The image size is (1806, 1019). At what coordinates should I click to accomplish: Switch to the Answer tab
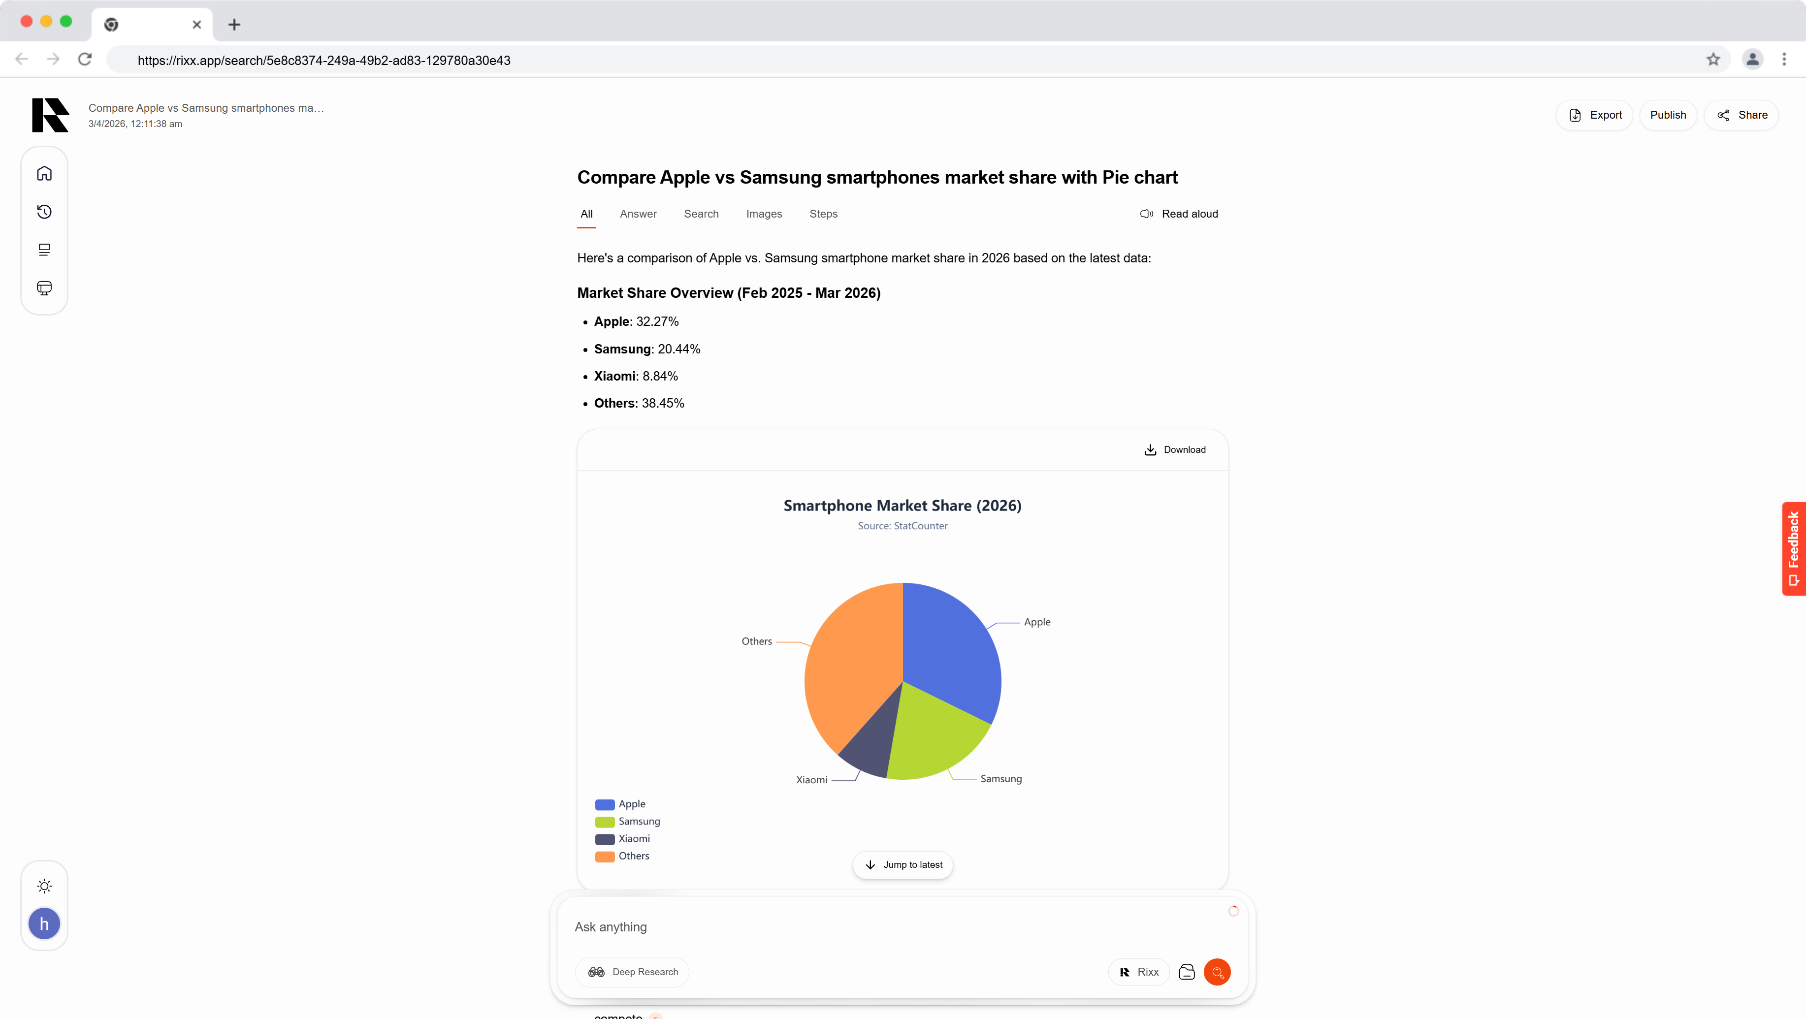click(x=638, y=214)
